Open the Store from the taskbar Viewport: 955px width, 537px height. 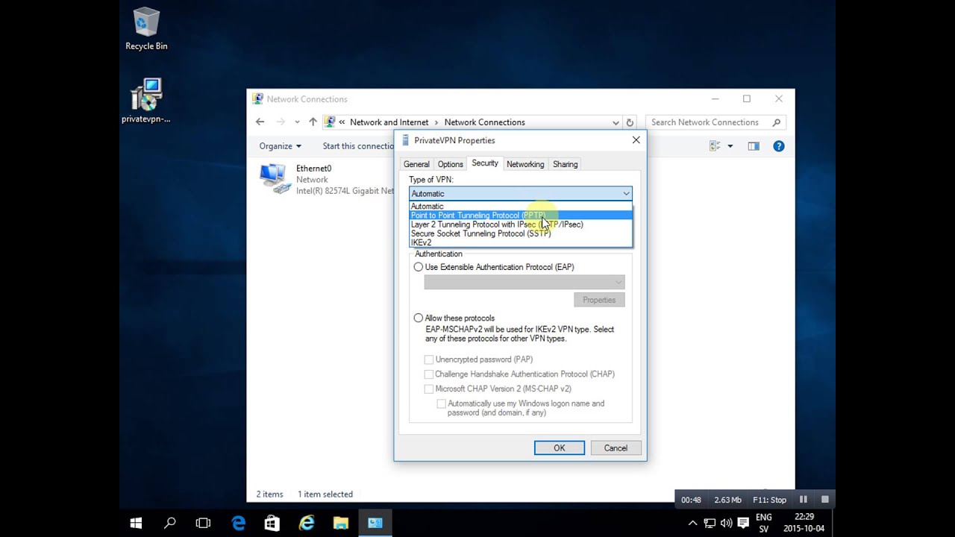(272, 523)
